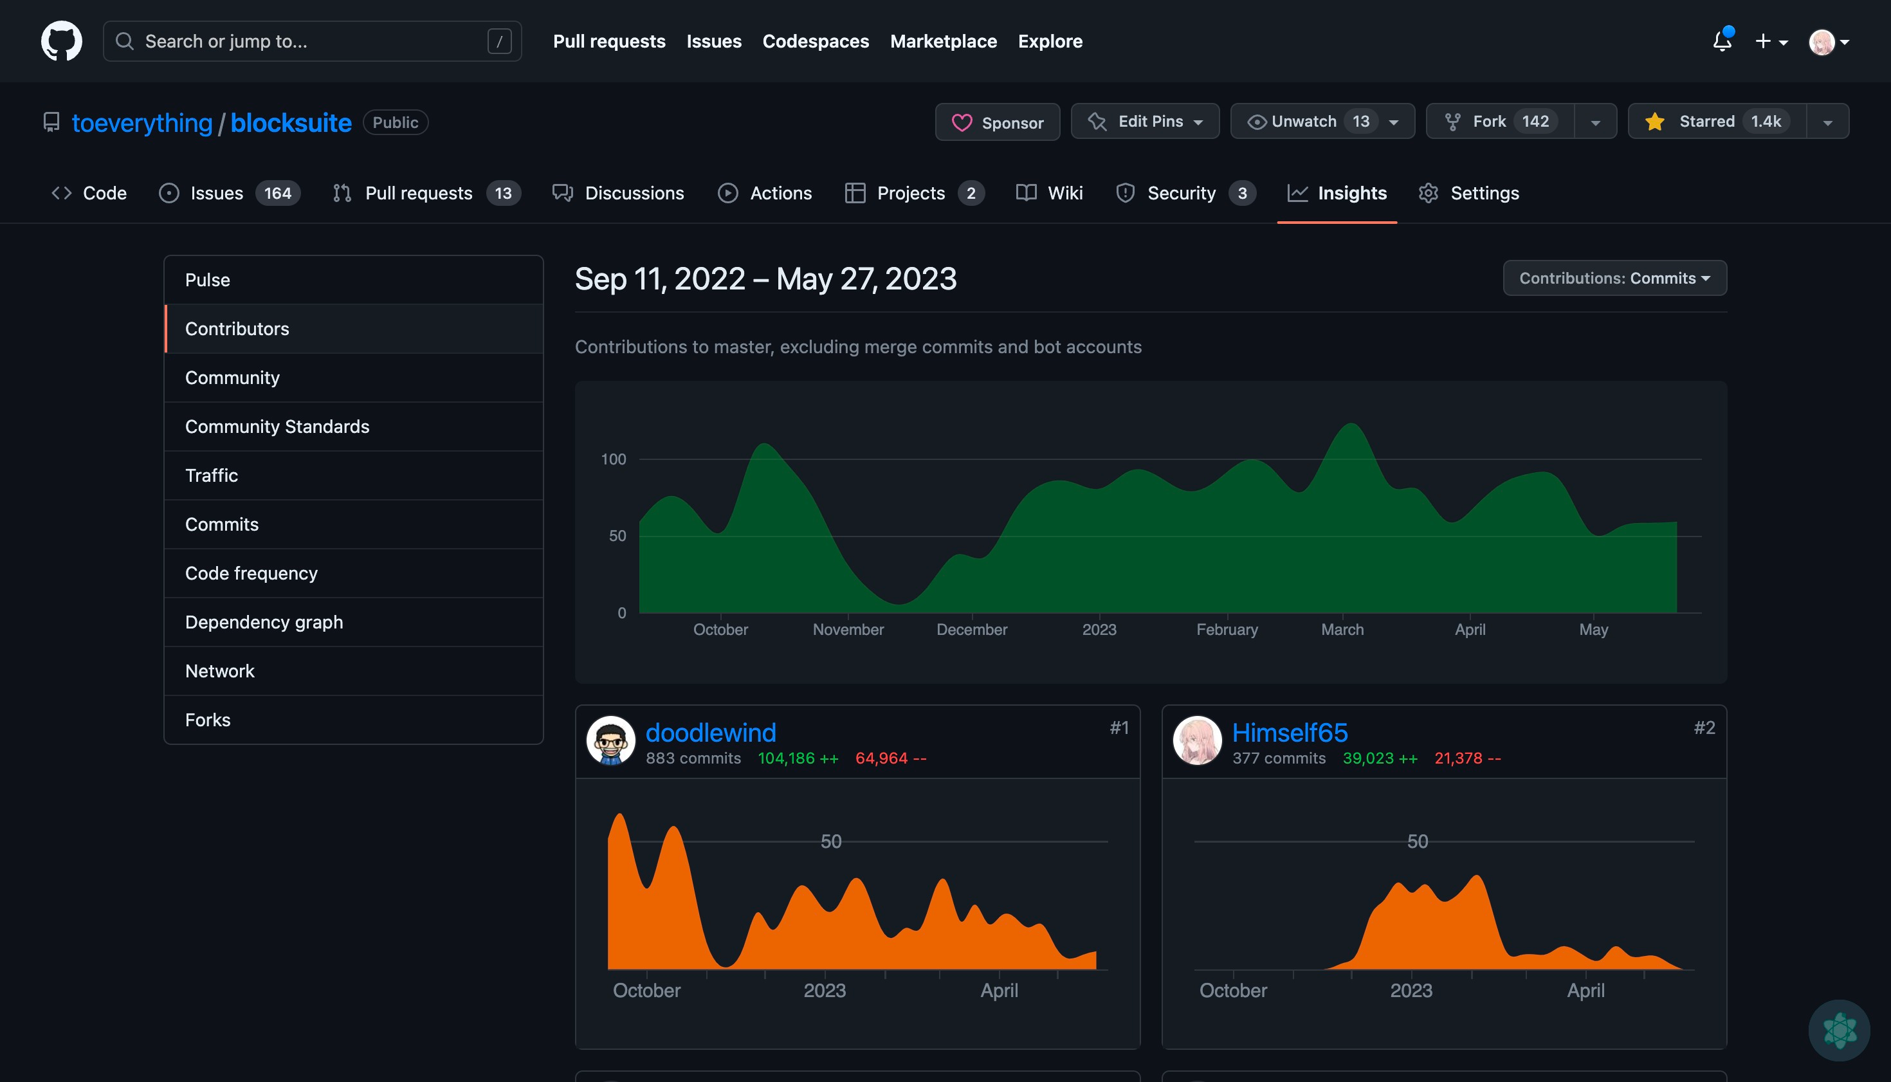This screenshot has height=1082, width=1891.
Task: Switch to the repository Issues tab
Action: coord(229,193)
